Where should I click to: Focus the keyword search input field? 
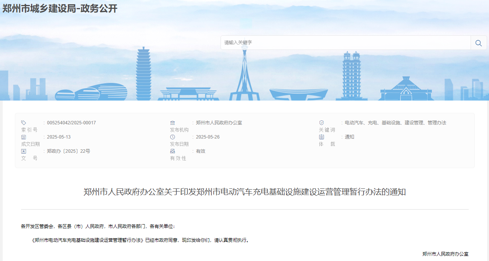click(x=345, y=43)
